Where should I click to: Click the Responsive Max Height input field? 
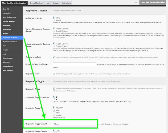pyautogui.click(x=75, y=64)
